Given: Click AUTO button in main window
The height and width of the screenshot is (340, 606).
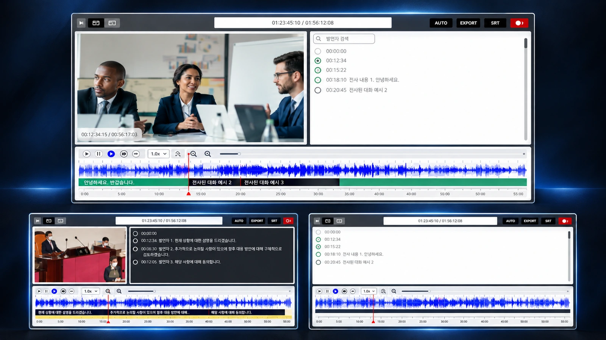Looking at the screenshot, I should point(441,23).
